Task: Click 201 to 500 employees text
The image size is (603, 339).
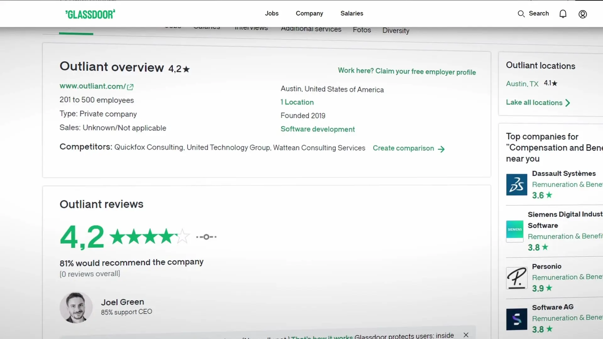Action: (x=97, y=100)
